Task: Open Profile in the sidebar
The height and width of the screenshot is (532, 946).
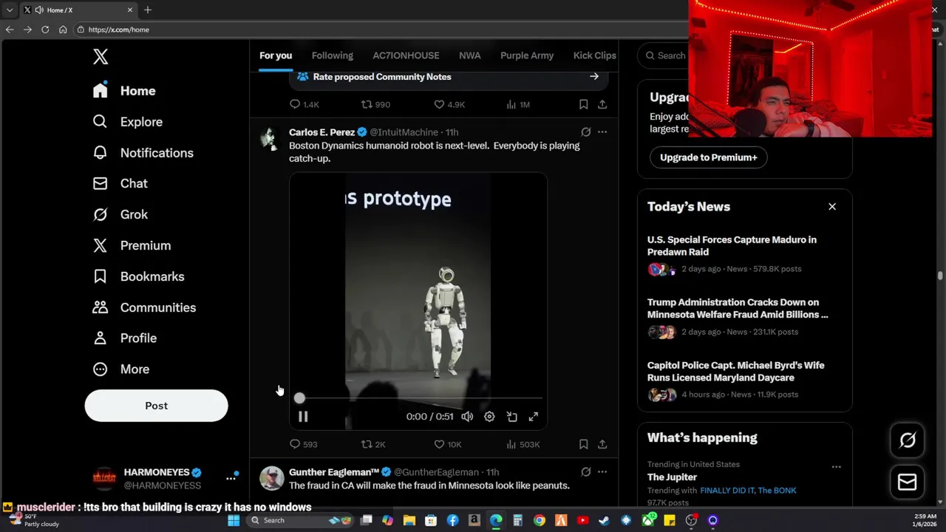Action: [124, 338]
